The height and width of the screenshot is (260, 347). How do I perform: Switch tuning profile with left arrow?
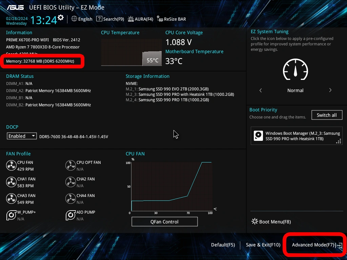click(261, 90)
